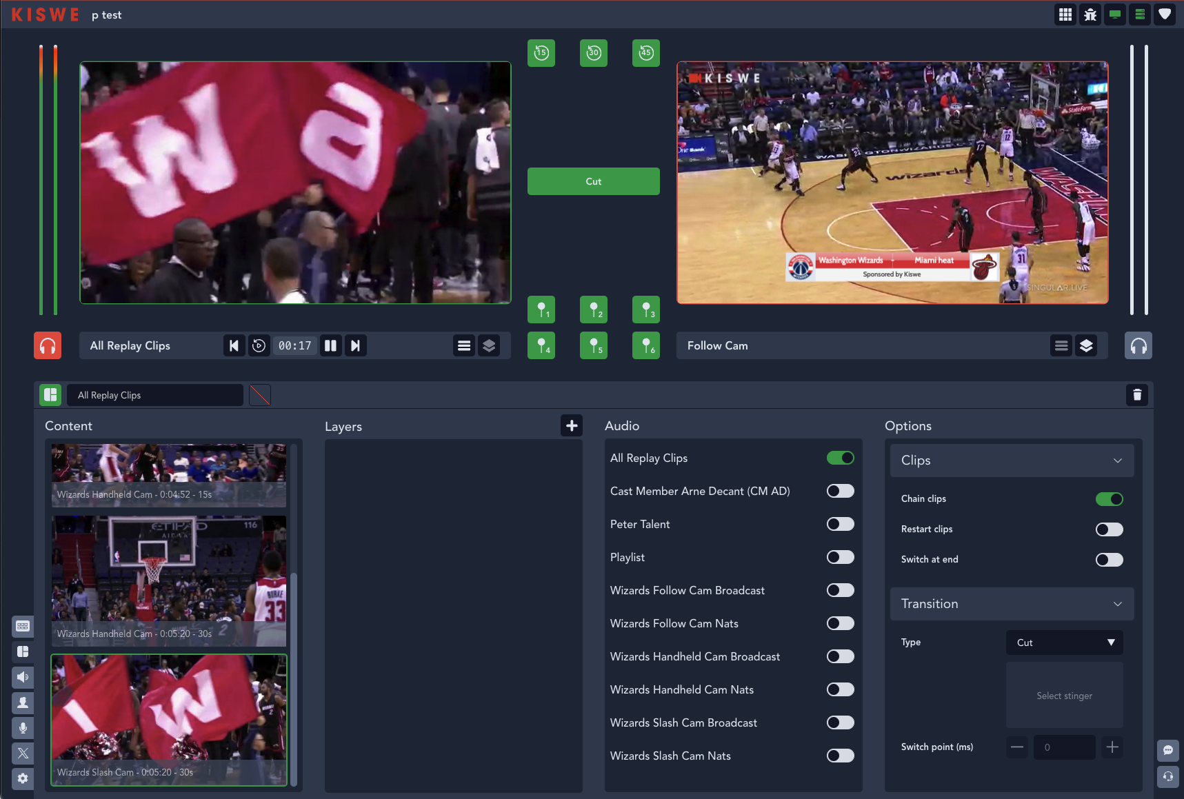Toggle the red headphones monitor on left
This screenshot has height=799, width=1184.
tap(48, 345)
